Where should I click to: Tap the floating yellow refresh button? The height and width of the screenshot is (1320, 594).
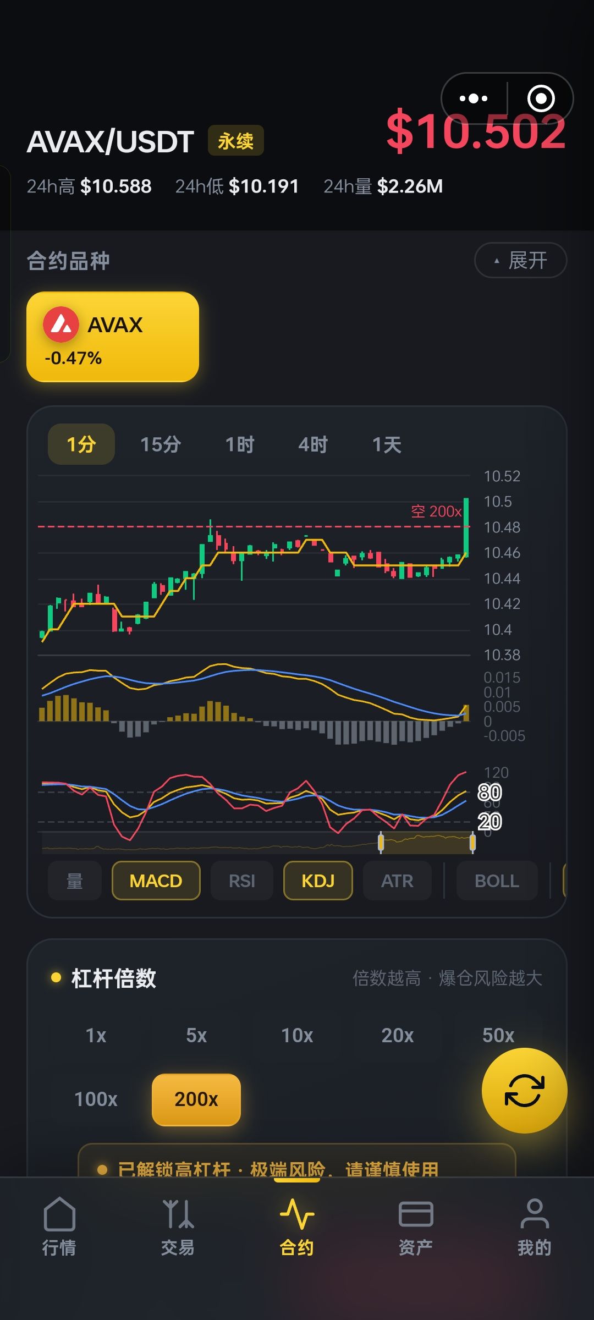pyautogui.click(x=524, y=1090)
